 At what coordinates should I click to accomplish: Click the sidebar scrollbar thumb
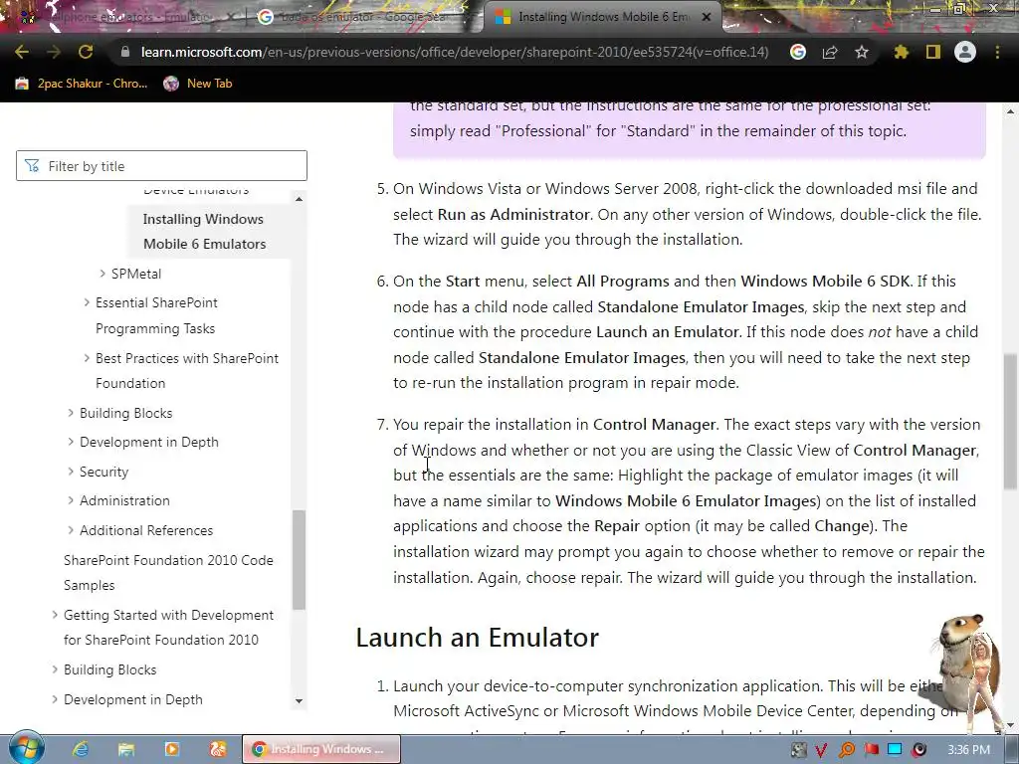click(x=299, y=559)
